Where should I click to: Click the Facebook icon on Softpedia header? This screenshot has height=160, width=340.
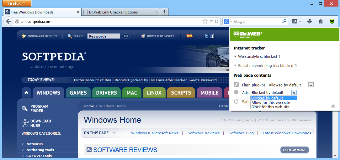pyautogui.click(x=212, y=36)
